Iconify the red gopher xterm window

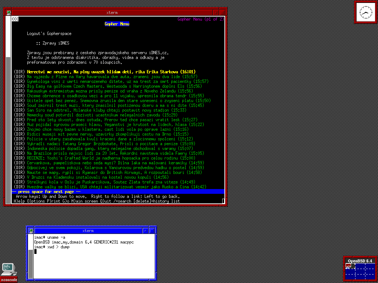(216, 13)
